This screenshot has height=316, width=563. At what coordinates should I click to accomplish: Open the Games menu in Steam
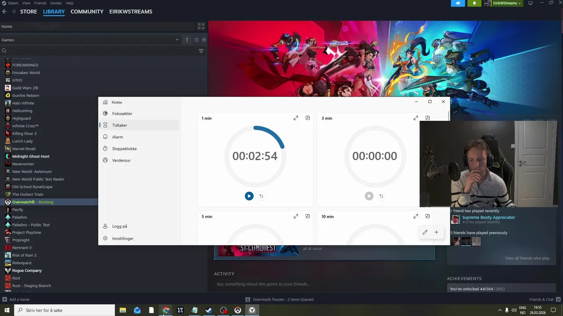[56, 3]
